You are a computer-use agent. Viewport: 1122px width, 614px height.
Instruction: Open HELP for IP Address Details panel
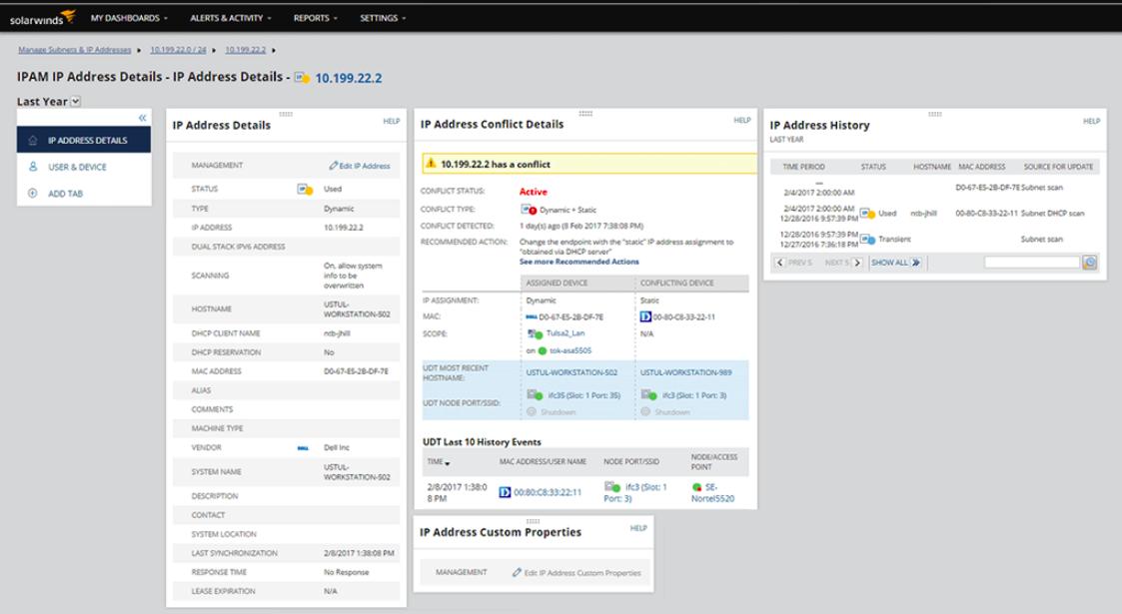(x=392, y=121)
